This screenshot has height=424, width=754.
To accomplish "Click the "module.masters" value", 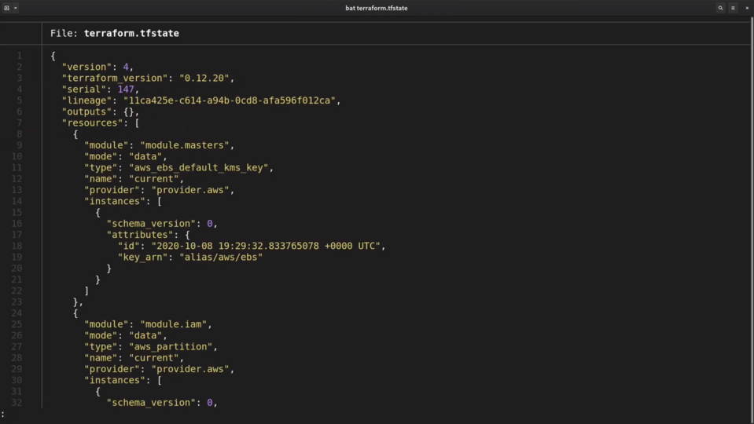I will [185, 145].
